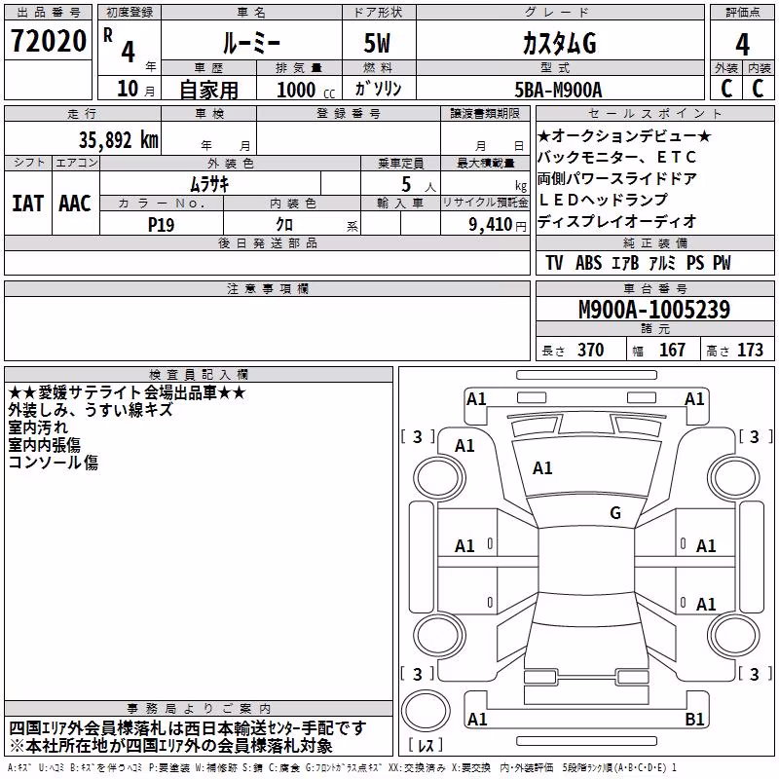Select the mileage 35,892 km
This screenshot has width=779, height=779.
pos(118,140)
